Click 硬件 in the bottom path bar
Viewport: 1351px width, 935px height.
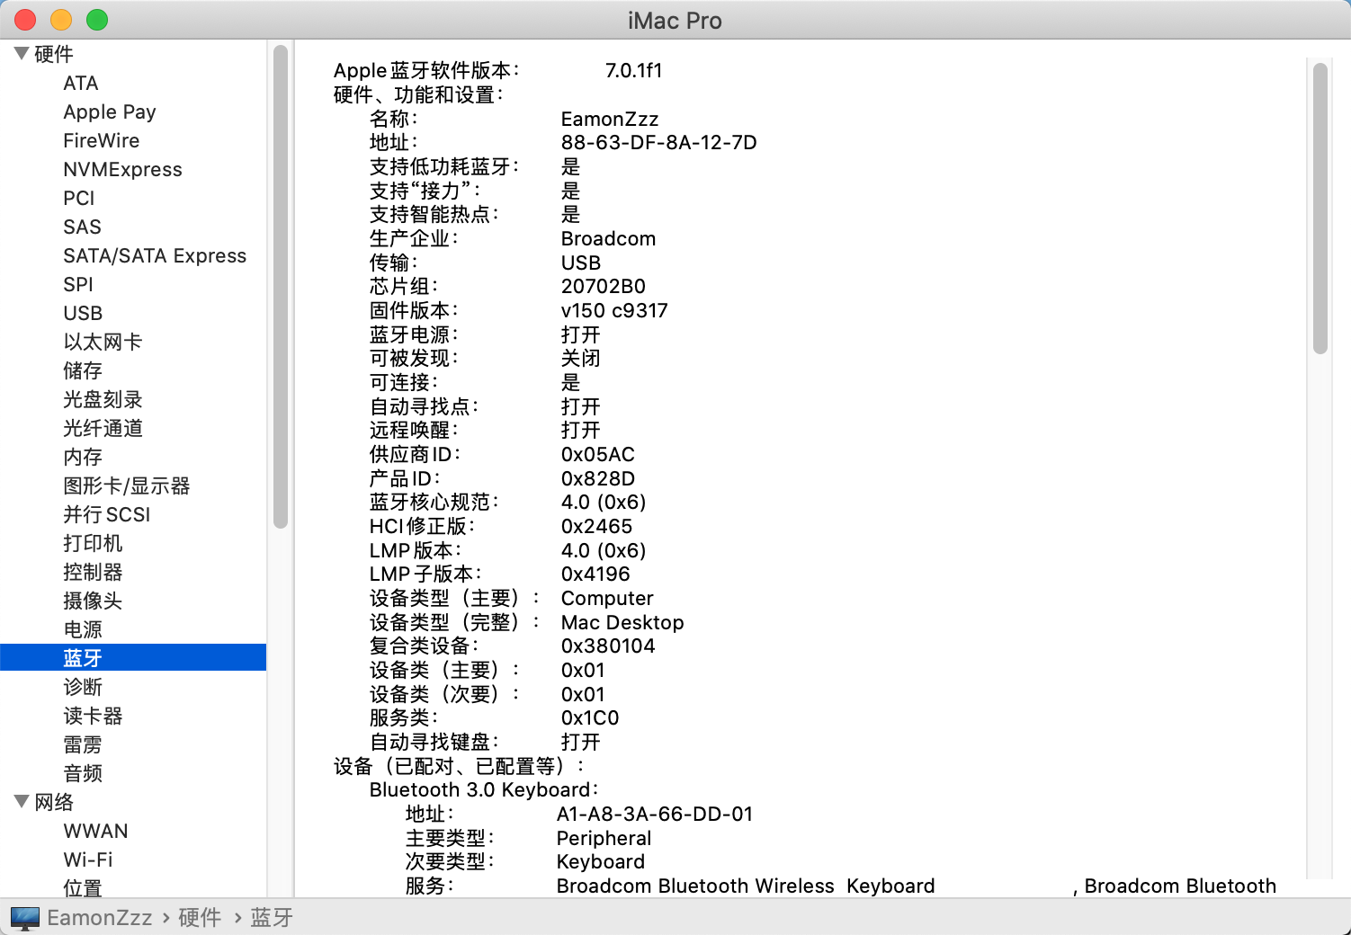pyautogui.click(x=200, y=918)
